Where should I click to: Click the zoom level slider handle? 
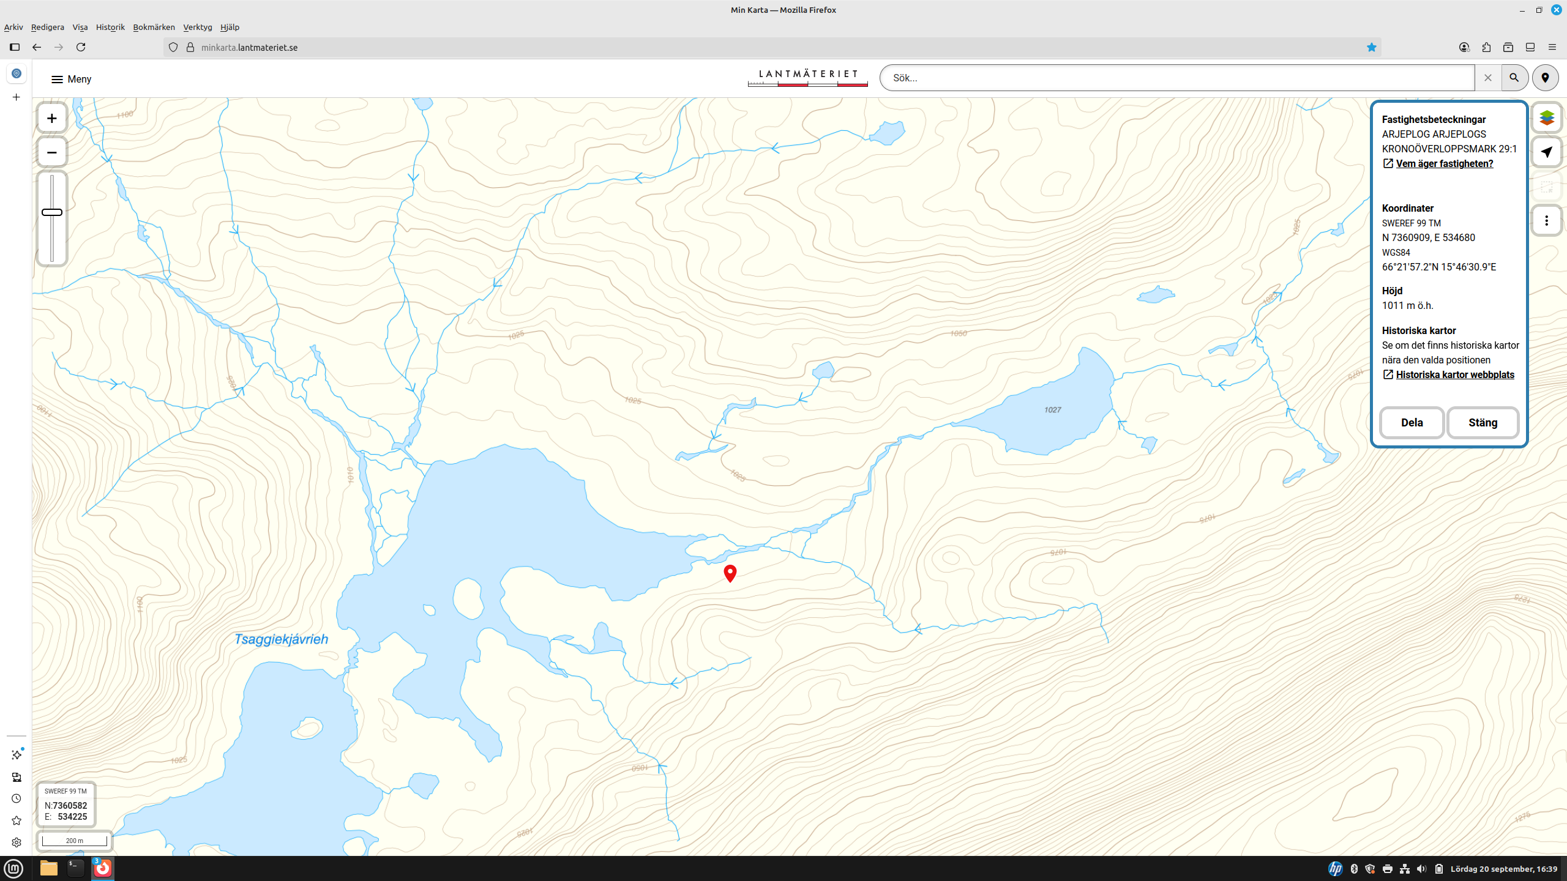click(x=52, y=212)
